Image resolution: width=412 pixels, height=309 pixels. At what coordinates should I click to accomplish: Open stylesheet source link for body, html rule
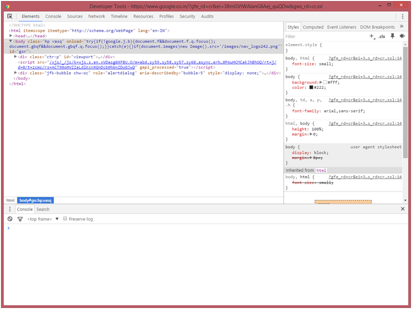(x=365, y=58)
